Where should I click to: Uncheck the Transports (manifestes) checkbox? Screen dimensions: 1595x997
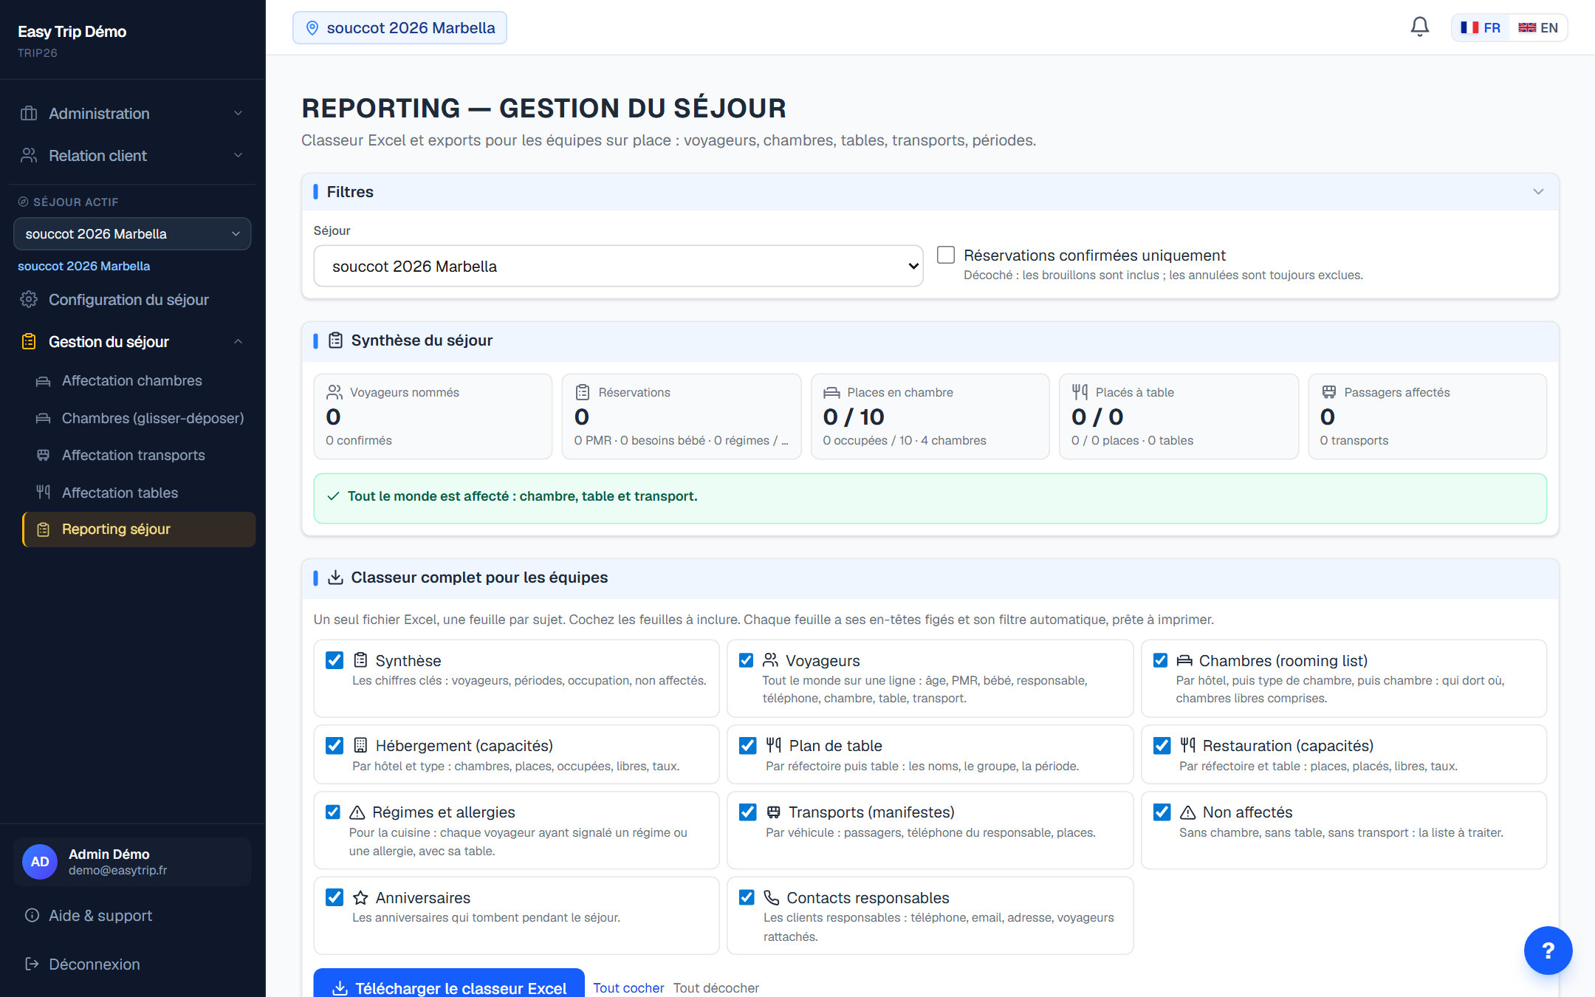tap(748, 812)
